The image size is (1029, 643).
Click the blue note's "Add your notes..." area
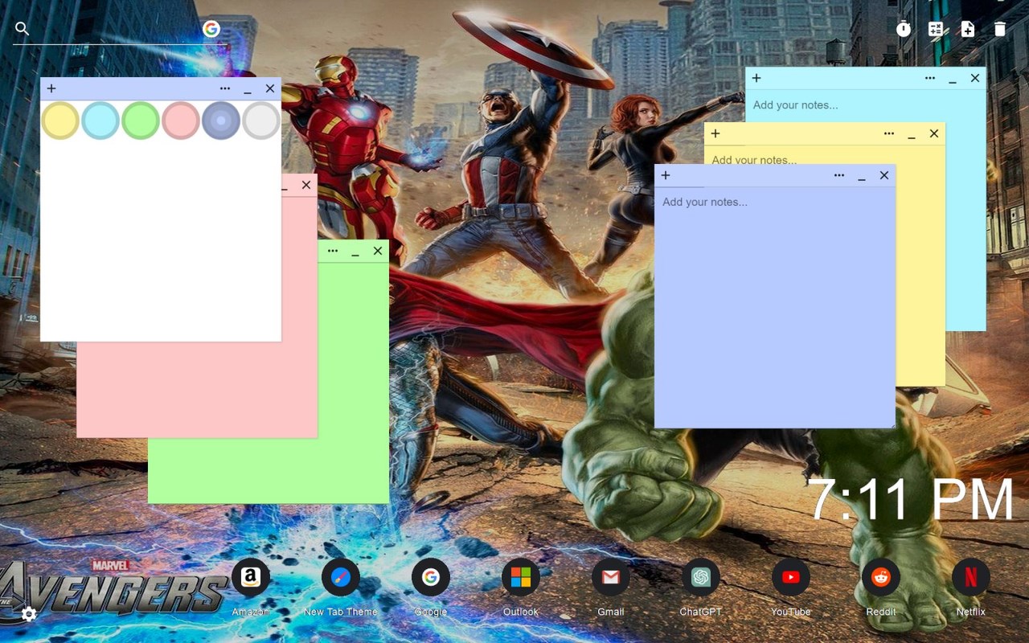pos(775,306)
